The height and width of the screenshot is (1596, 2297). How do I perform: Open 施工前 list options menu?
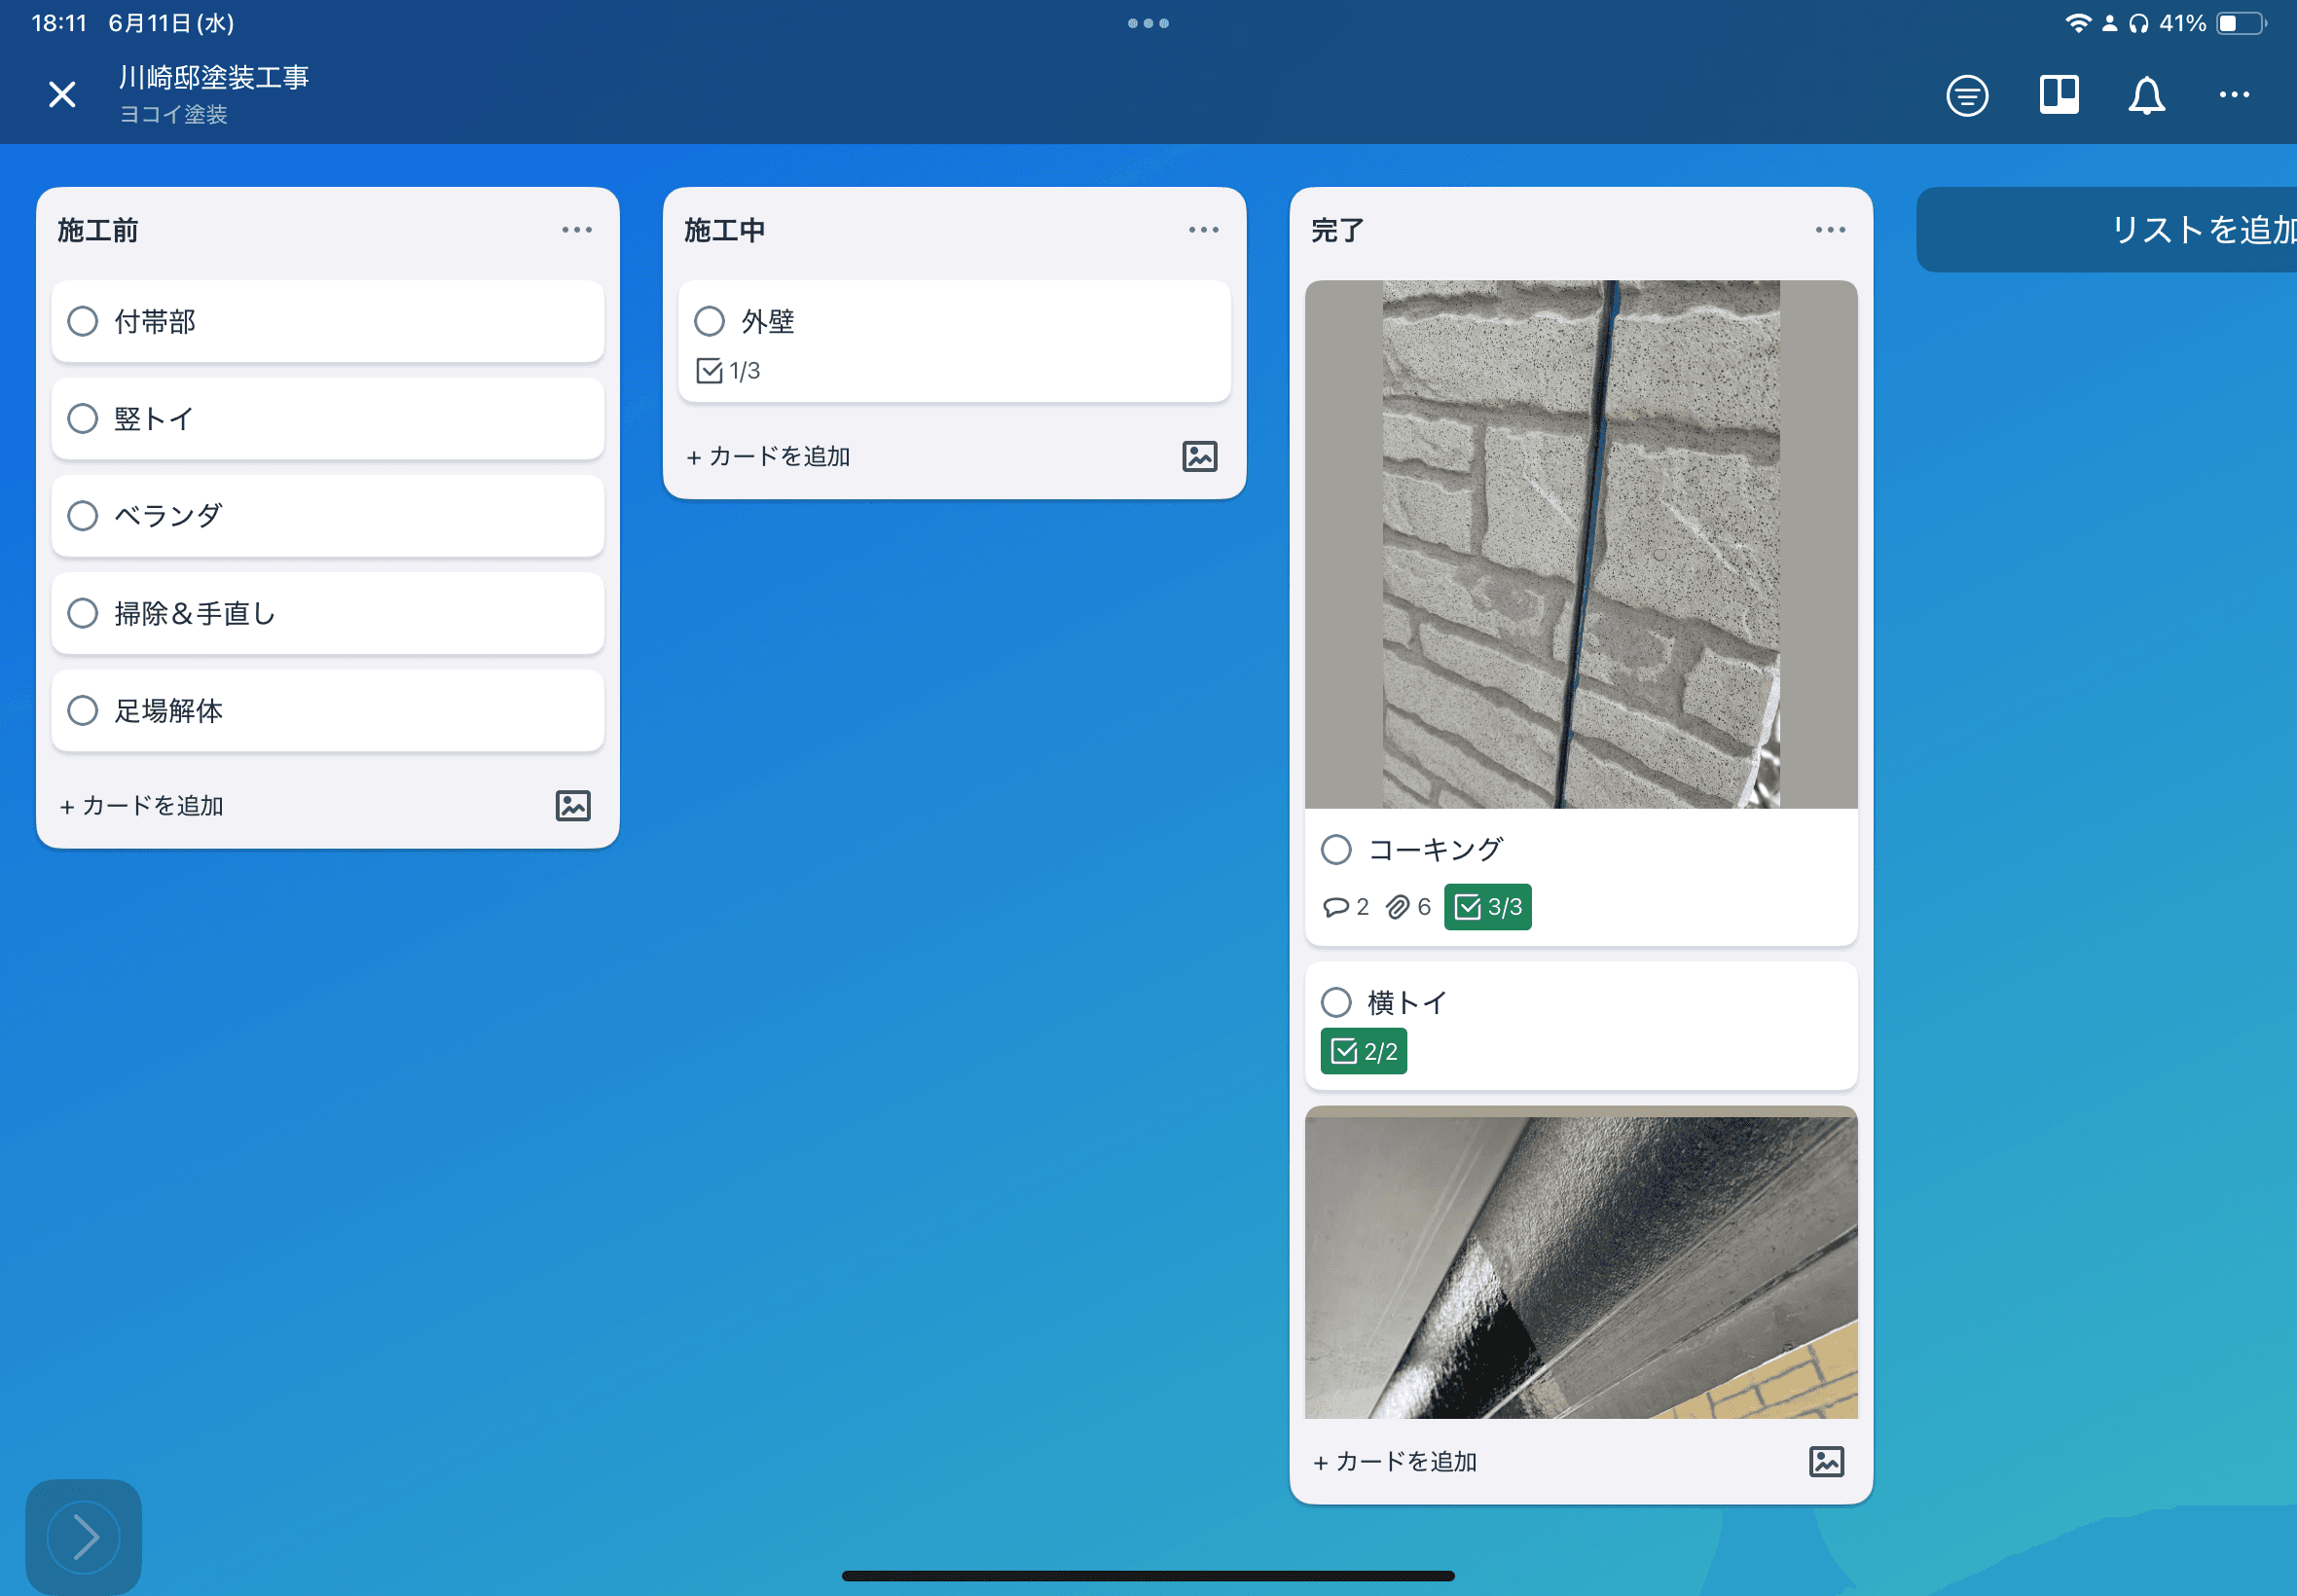coord(576,230)
